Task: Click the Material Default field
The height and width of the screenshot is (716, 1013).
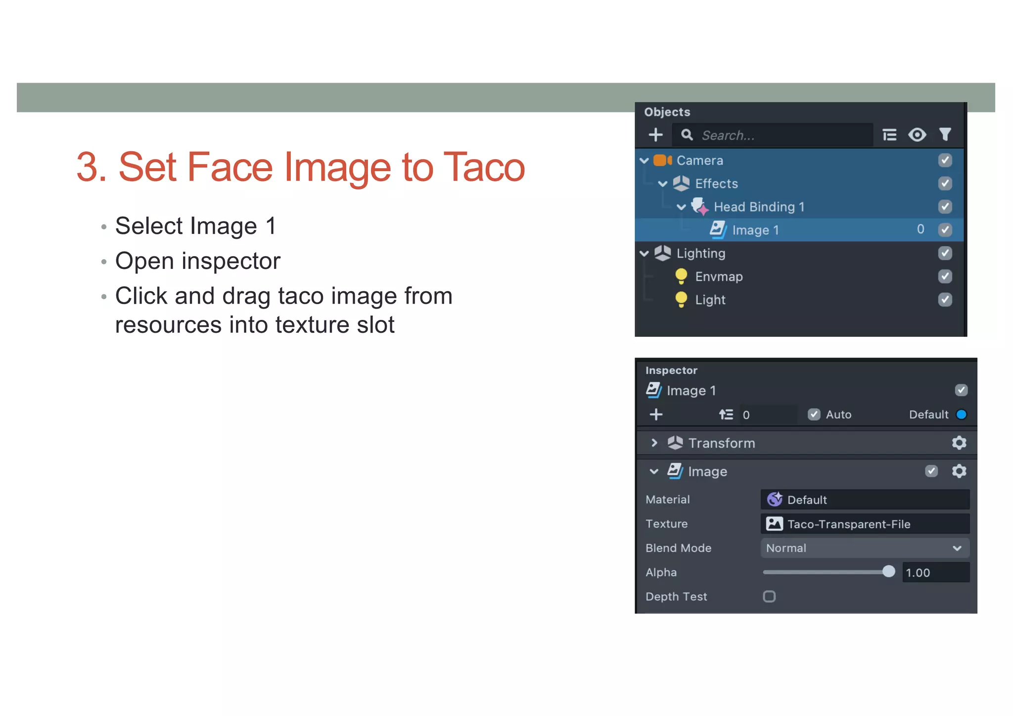Action: (x=865, y=499)
